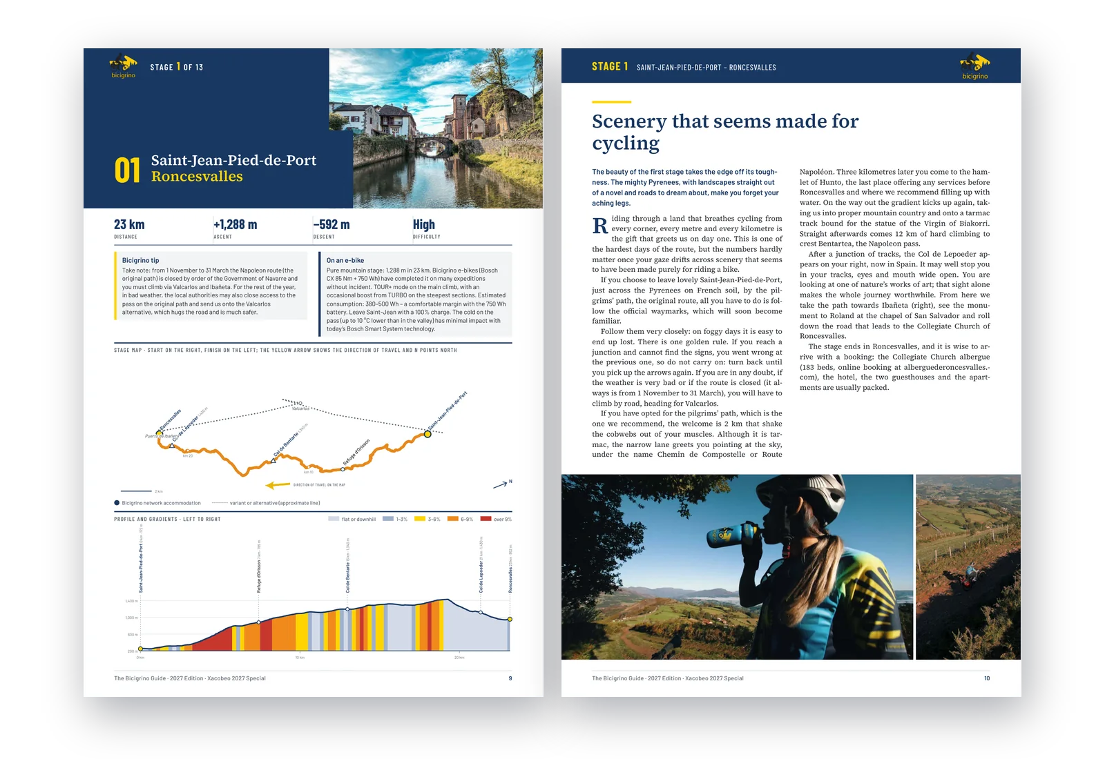Click the Col de Bentarte point on the elevation profile
This screenshot has width=1105, height=759.
tap(347, 609)
